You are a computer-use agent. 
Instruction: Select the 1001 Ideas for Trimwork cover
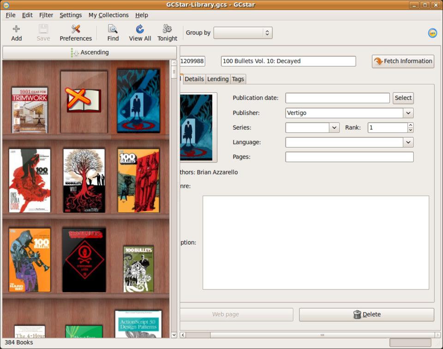[30, 110]
